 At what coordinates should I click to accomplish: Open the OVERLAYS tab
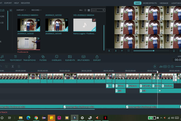click(x=56, y=58)
